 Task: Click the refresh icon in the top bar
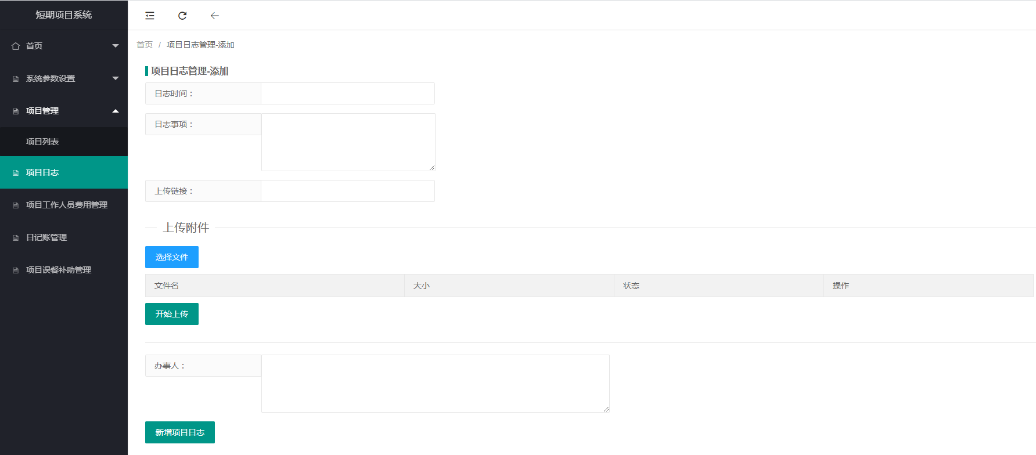(182, 16)
